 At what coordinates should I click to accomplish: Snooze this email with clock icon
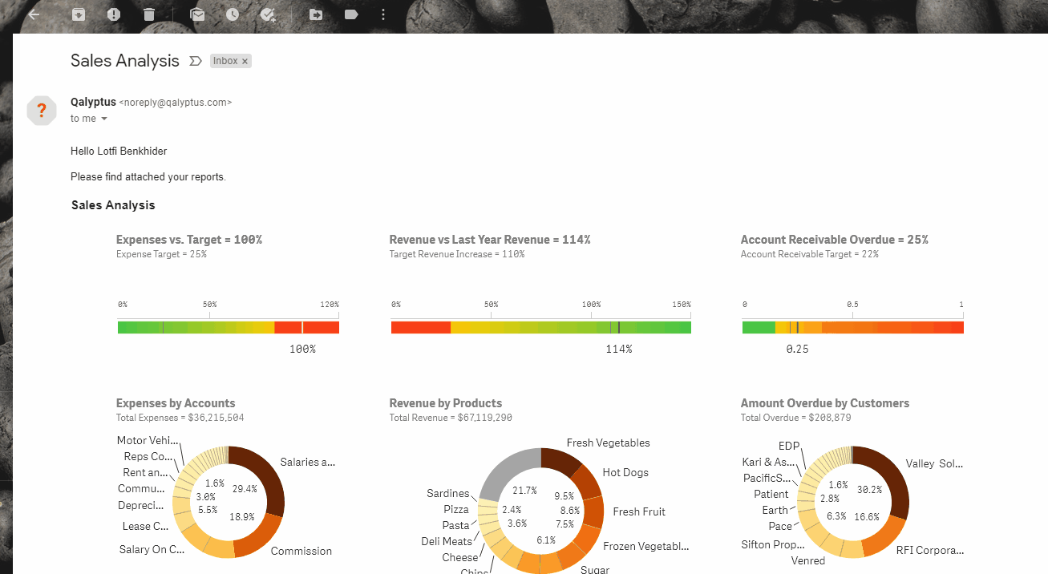pyautogui.click(x=233, y=14)
